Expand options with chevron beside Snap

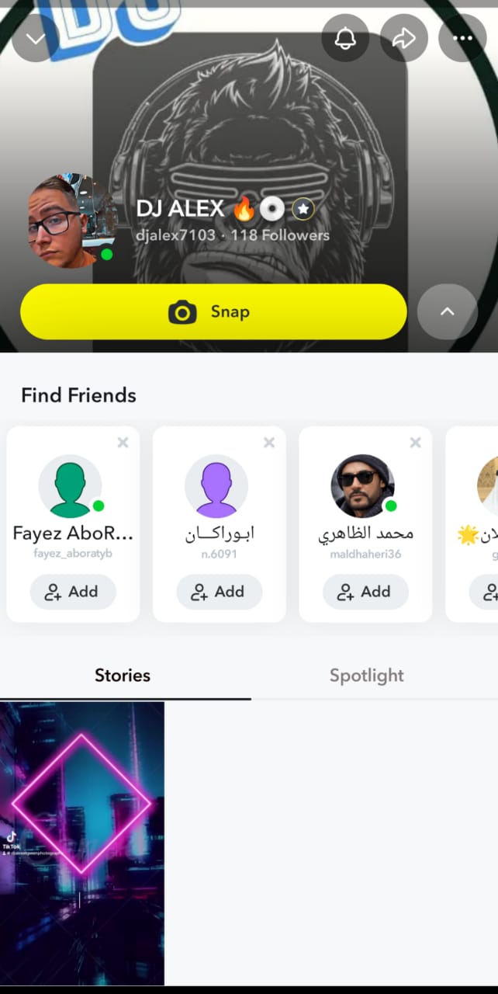click(447, 311)
